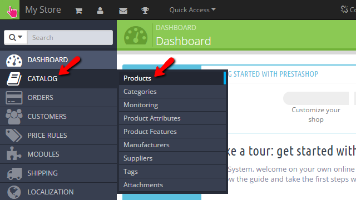Focus the Search input field
The width and height of the screenshot is (356, 200).
(70, 37)
